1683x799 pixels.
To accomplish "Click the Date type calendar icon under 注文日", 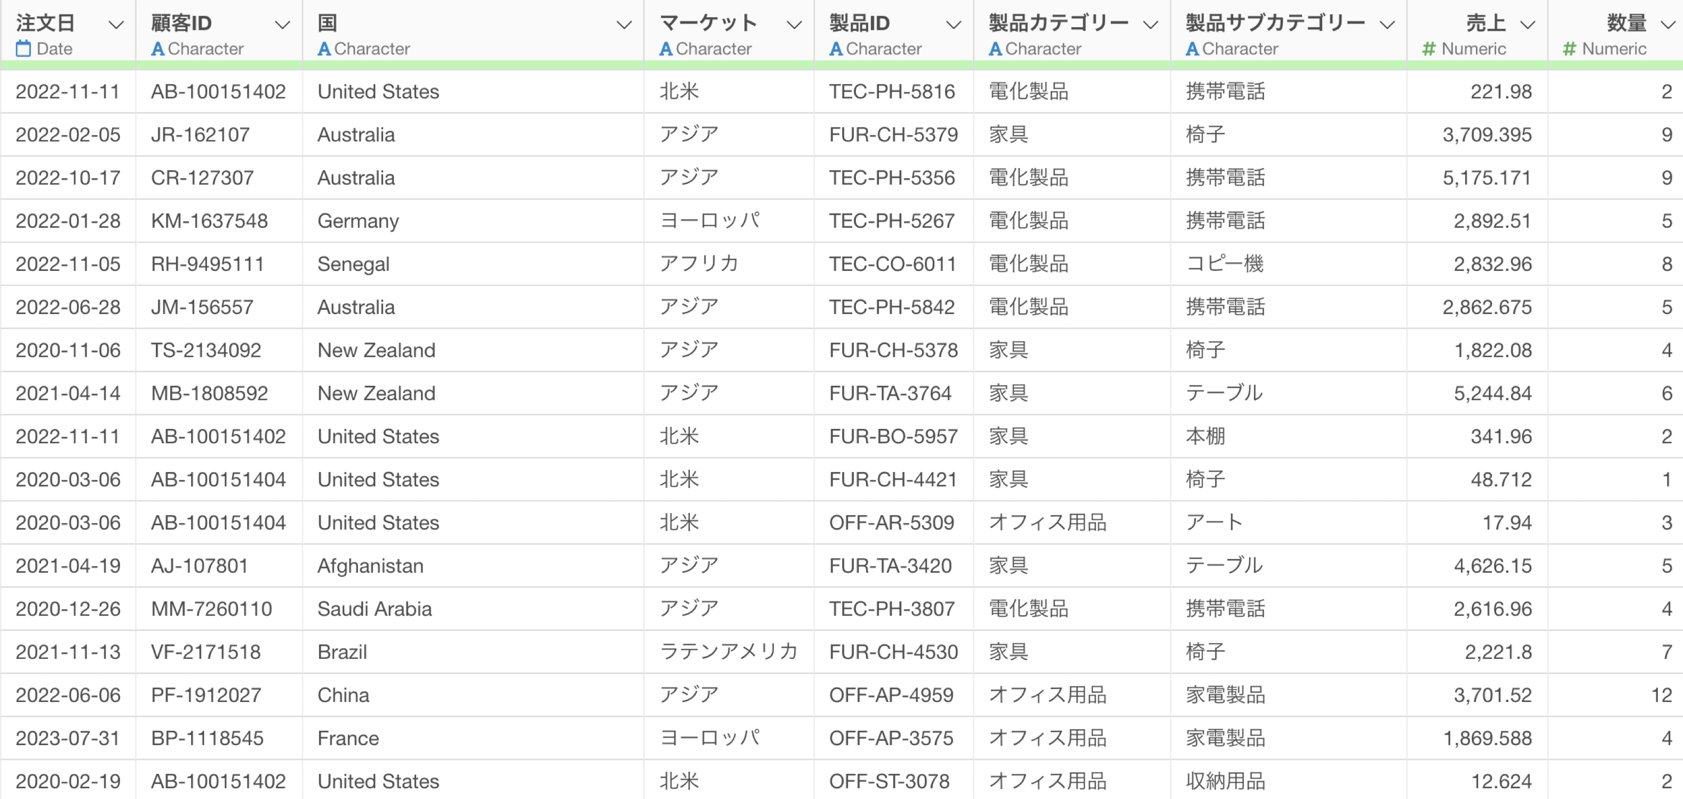I will click(x=23, y=49).
